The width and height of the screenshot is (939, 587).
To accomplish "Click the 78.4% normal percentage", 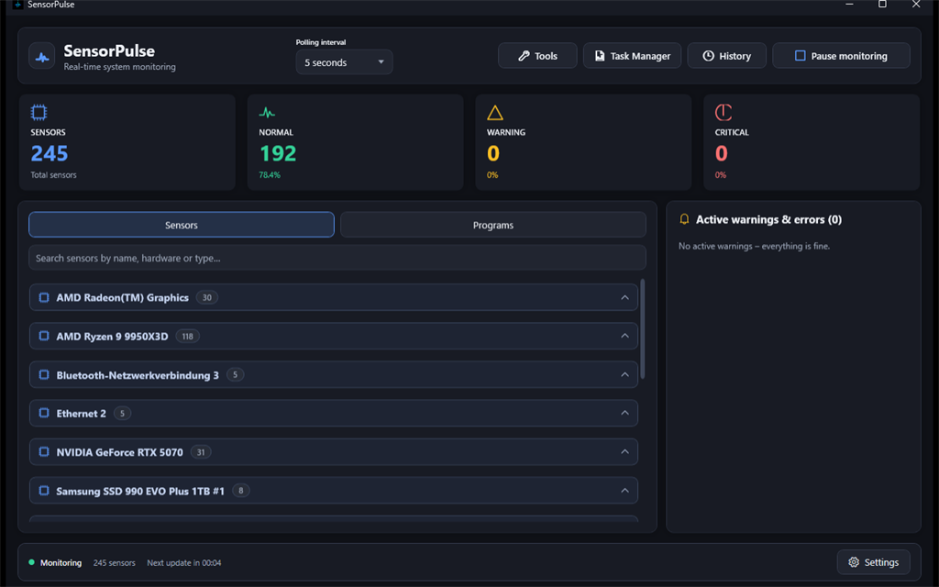I will 270,175.
